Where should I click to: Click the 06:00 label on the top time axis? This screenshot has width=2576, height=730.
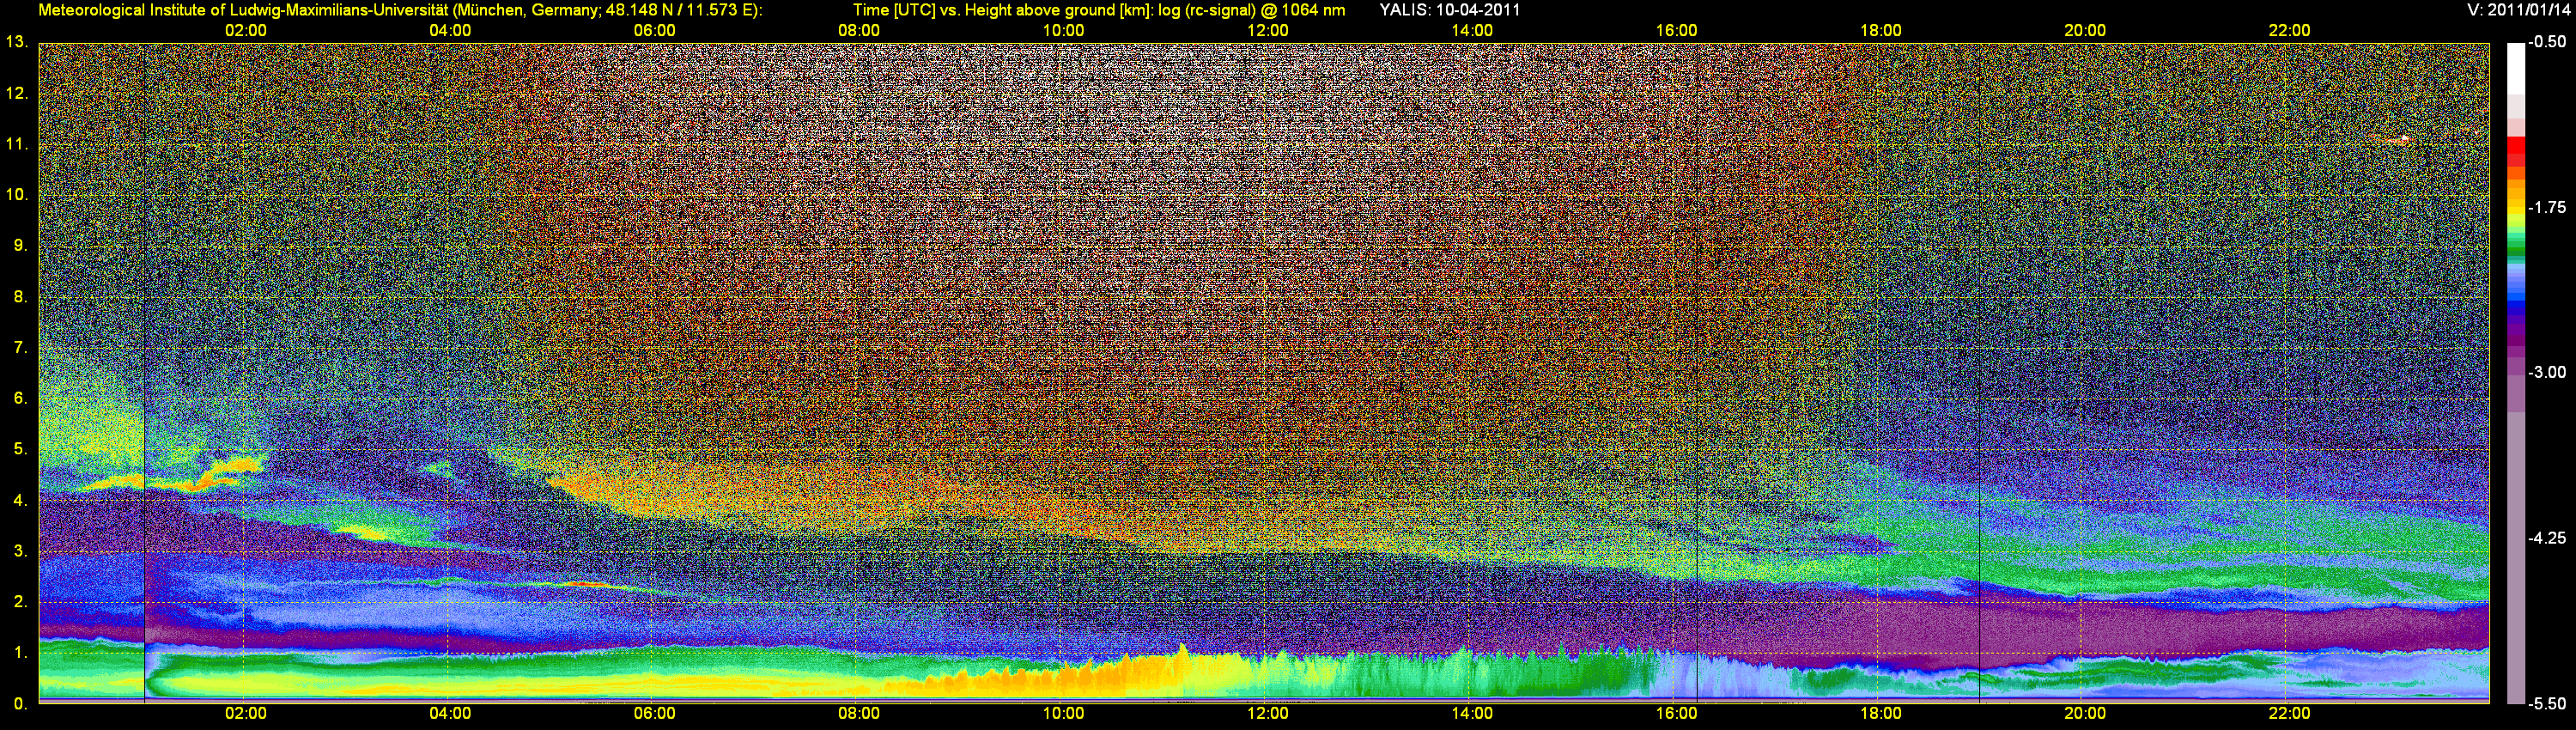click(x=655, y=31)
